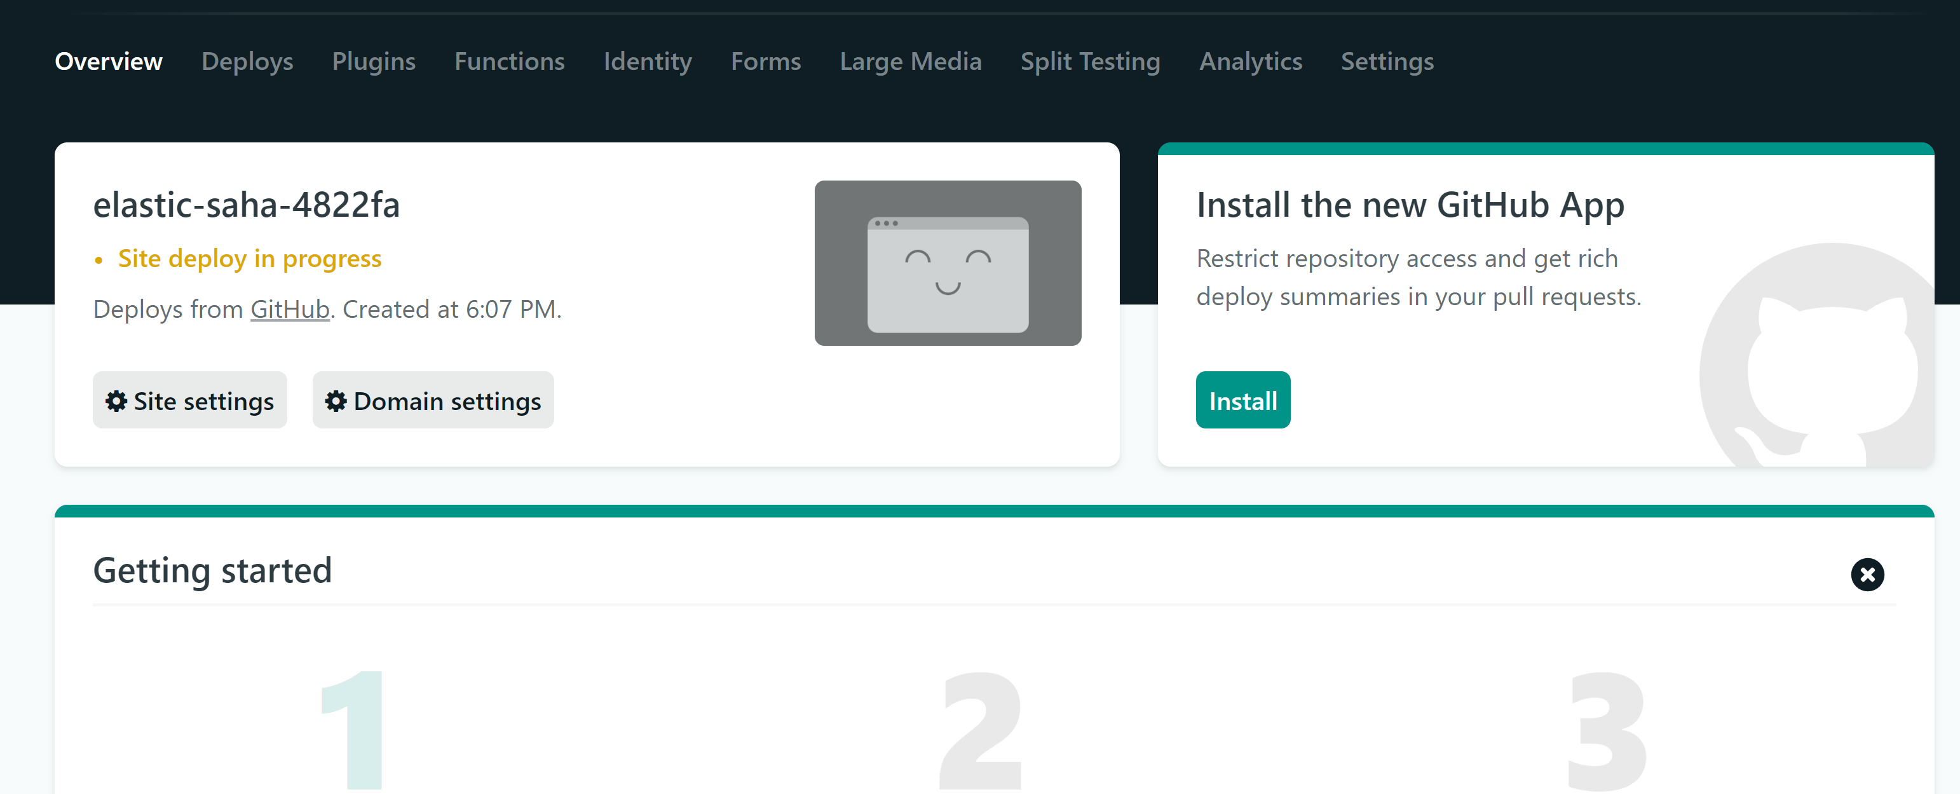Screen dimensions: 1960x794
Task: Open the Analytics tab
Action: (1250, 62)
